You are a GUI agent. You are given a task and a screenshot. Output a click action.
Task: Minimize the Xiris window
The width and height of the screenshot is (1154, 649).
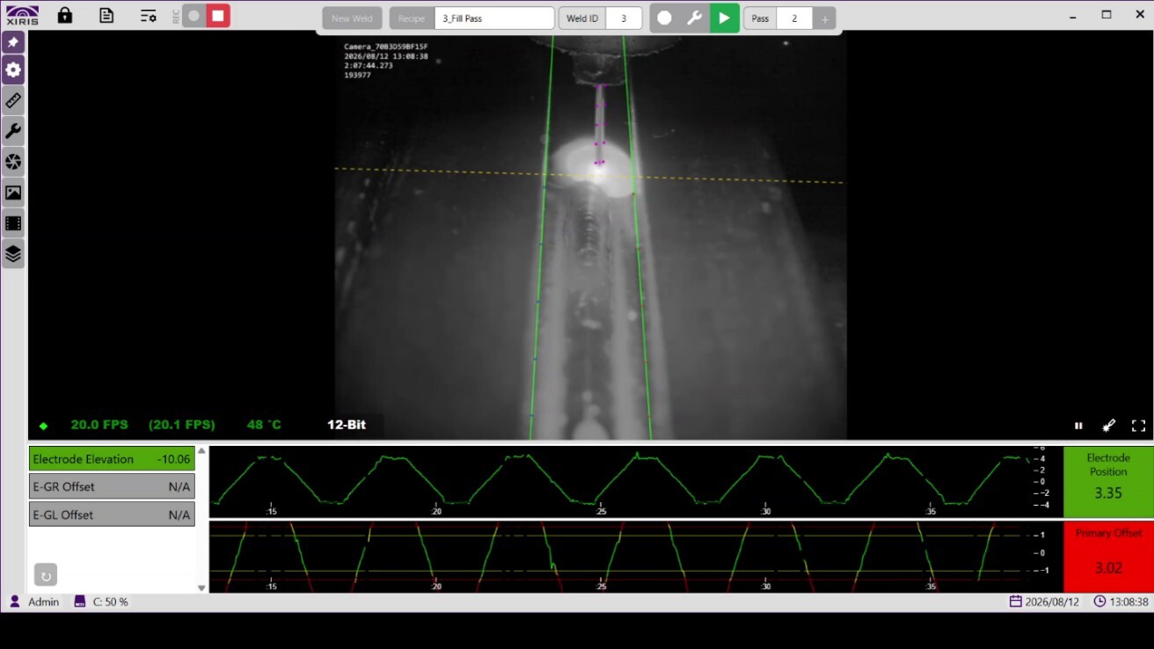1073,15
